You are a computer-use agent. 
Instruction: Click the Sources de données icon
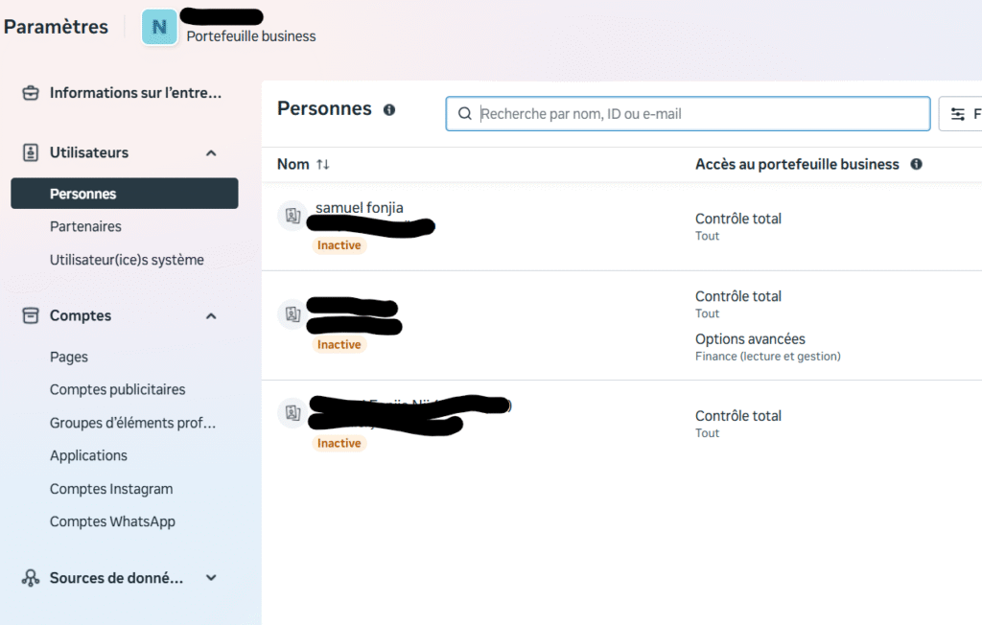[31, 578]
